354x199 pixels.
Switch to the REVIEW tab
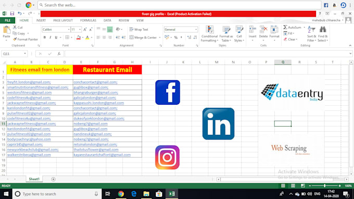pos(124,20)
